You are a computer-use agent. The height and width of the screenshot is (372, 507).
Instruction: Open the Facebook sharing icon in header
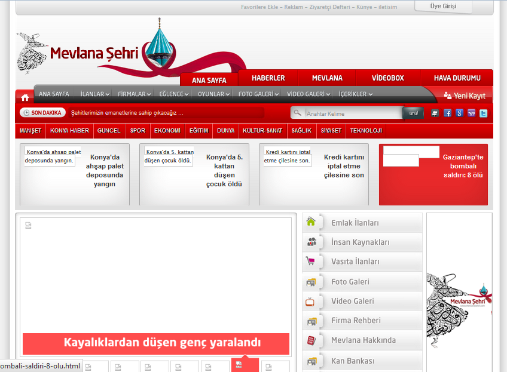[x=447, y=113]
